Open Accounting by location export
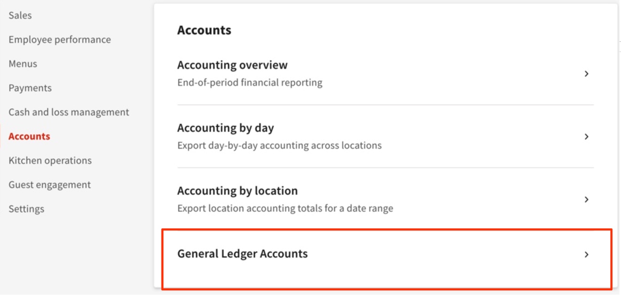The image size is (621, 295). pos(238,191)
